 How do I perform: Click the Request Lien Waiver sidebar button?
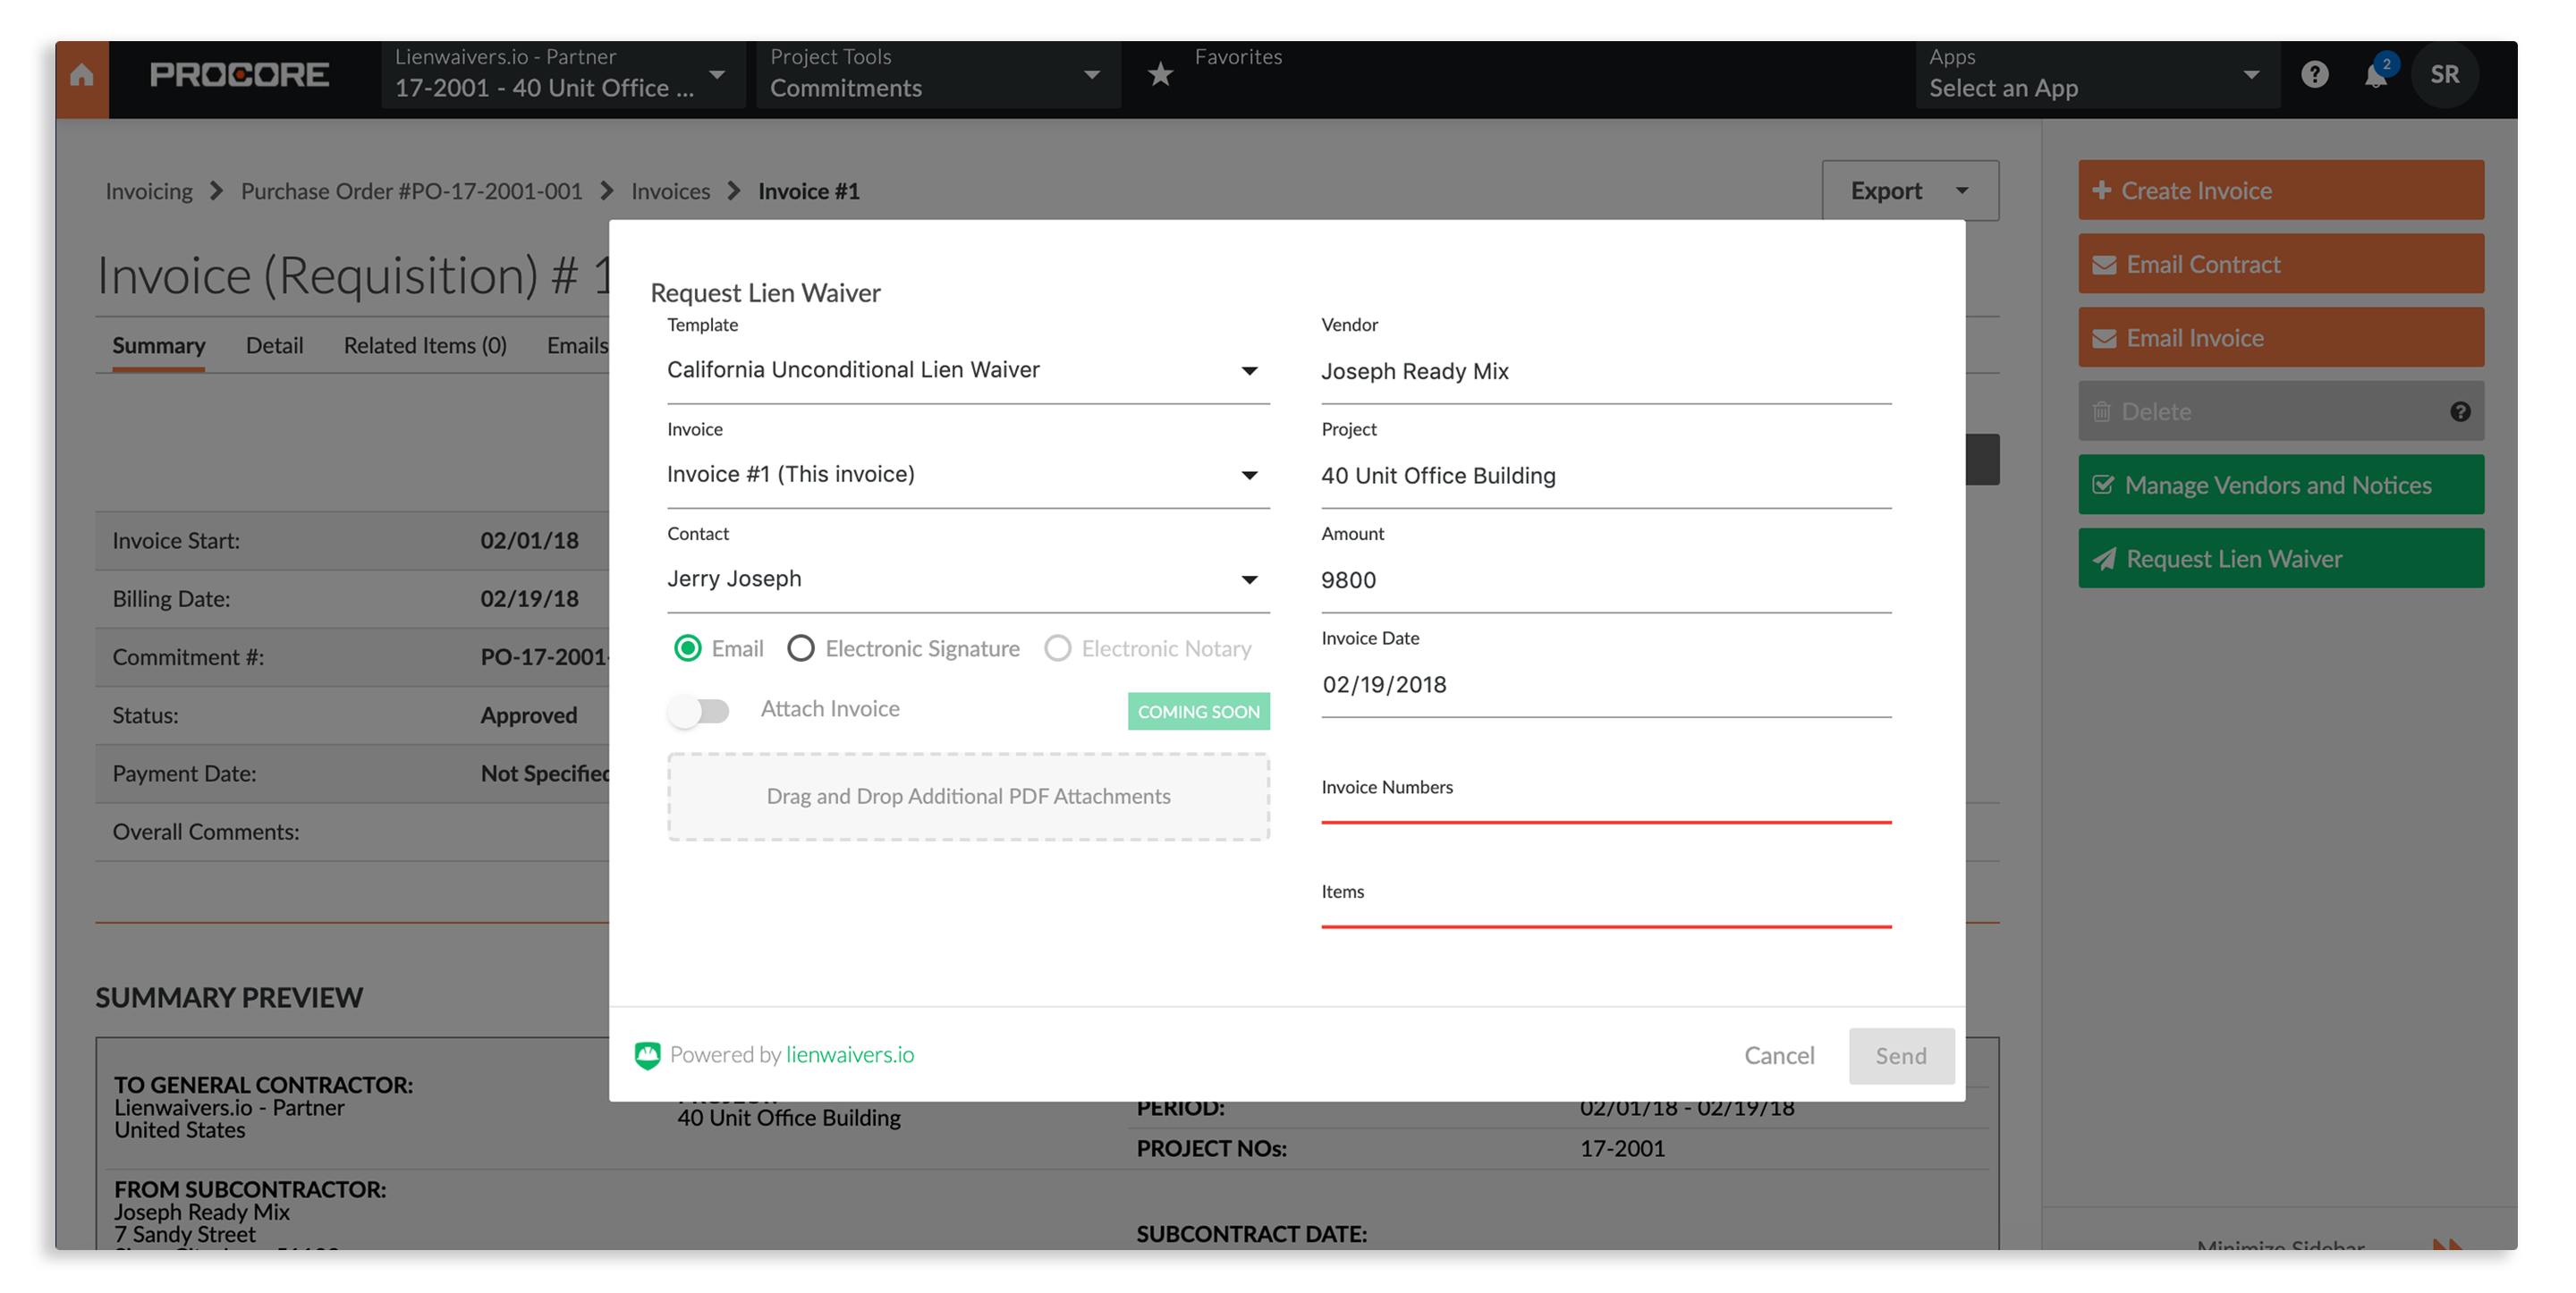pos(2280,559)
